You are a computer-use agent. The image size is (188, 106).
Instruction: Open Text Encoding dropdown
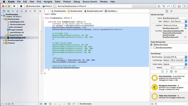coord(175,57)
